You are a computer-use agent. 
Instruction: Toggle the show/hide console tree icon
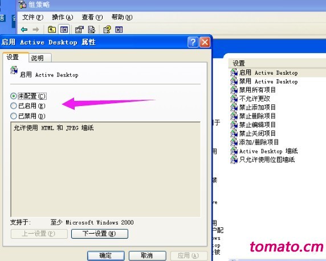[64, 30]
